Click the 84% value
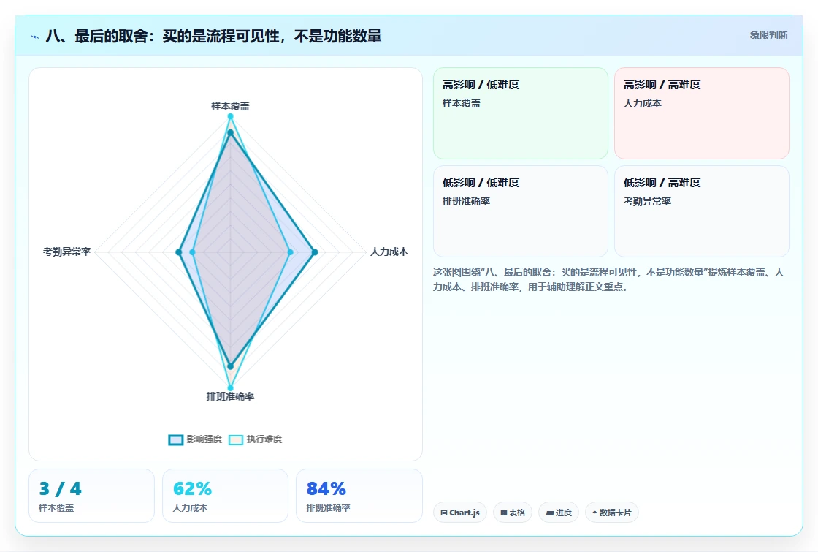 click(326, 489)
